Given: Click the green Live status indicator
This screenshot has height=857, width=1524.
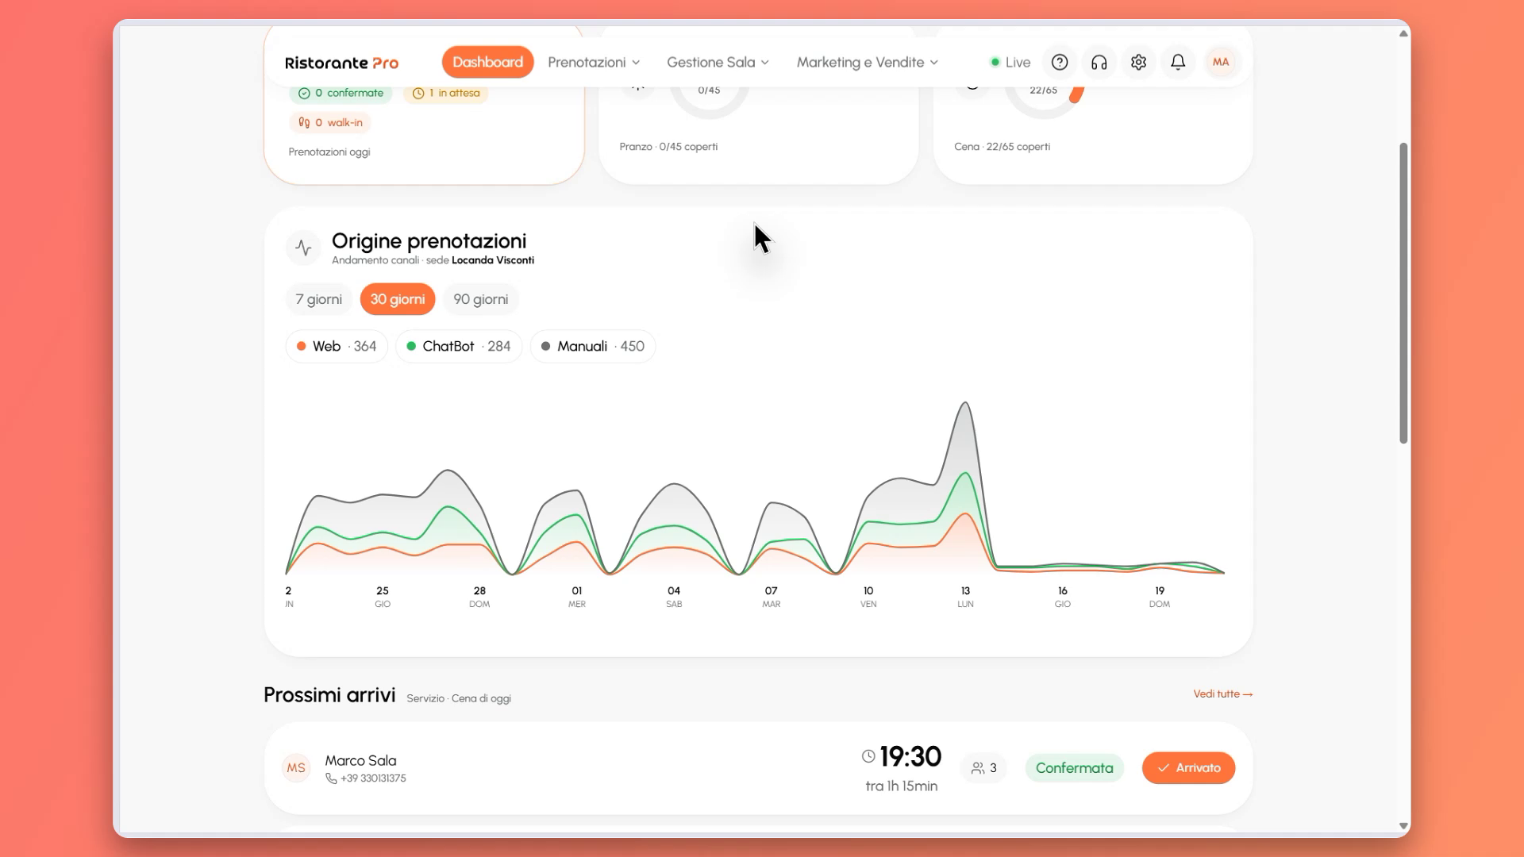Looking at the screenshot, I should click(1010, 62).
